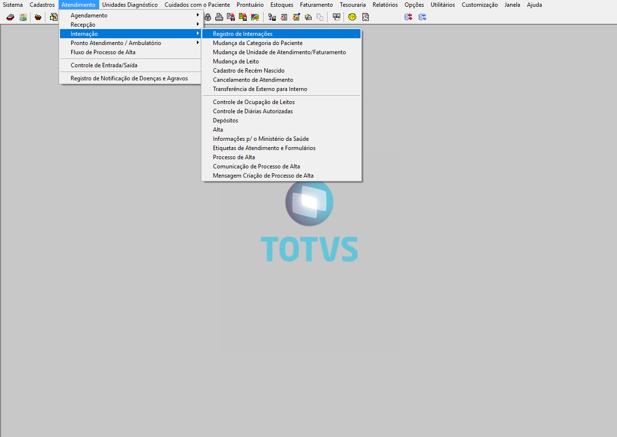
Task: Click the red open-folder toolbar icon
Action: point(38,17)
